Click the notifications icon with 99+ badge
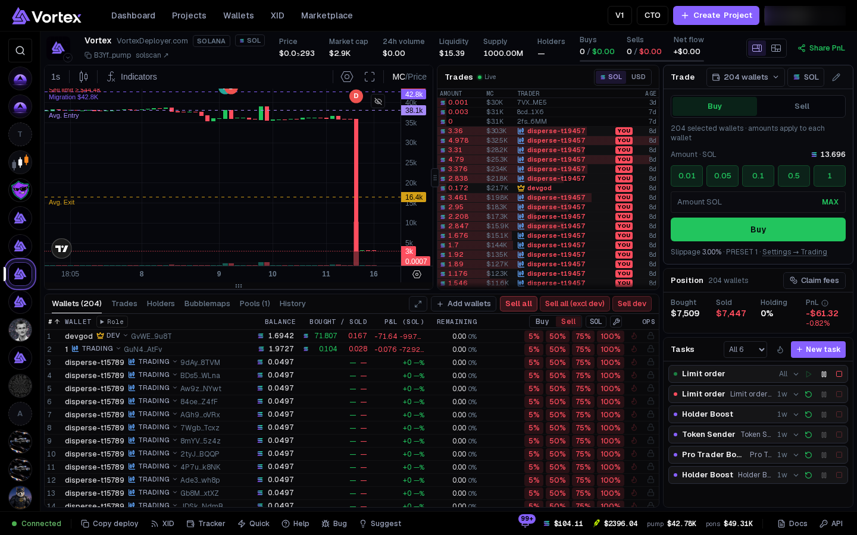Image resolution: width=857 pixels, height=535 pixels. click(x=526, y=522)
